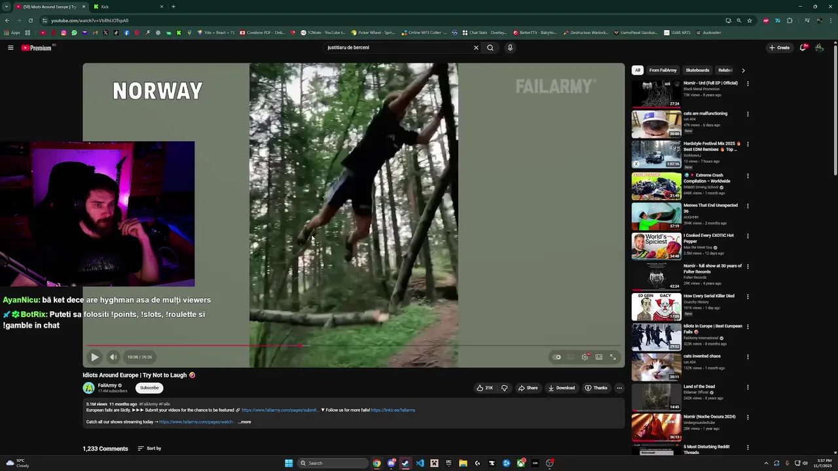Click the browser address bar
Image resolution: width=838 pixels, height=471 pixels.
[x=380, y=20]
